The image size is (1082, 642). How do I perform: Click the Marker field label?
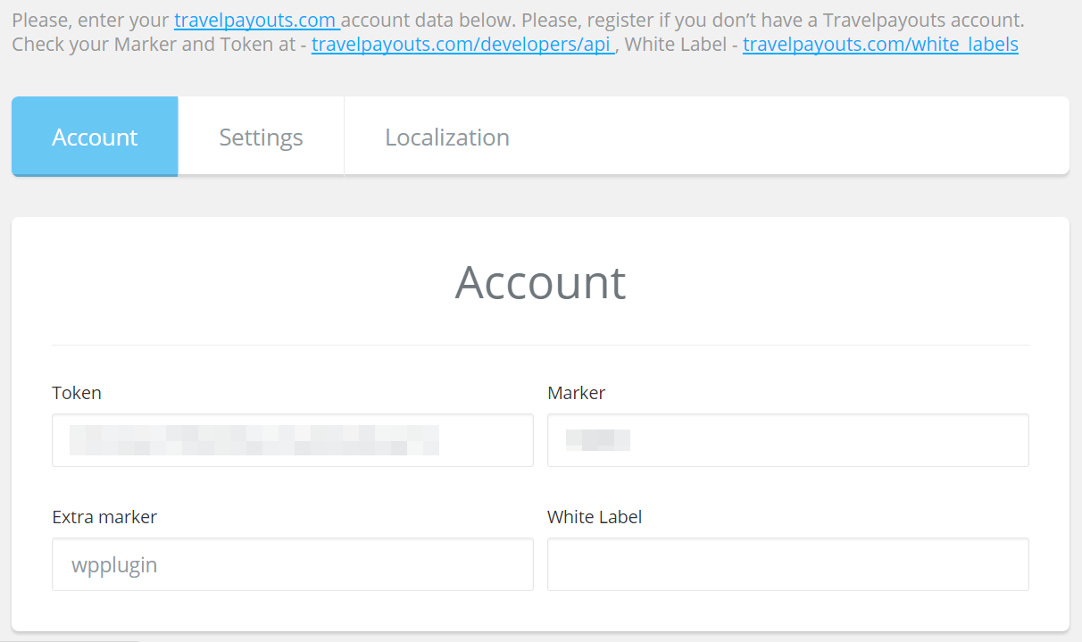(x=576, y=393)
